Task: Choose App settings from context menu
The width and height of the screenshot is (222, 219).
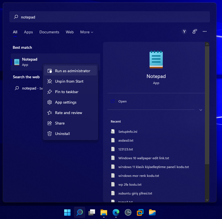Action: [x=70, y=102]
